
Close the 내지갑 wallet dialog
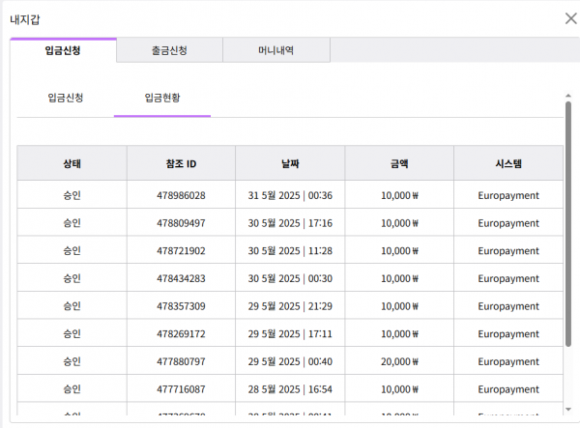(569, 18)
